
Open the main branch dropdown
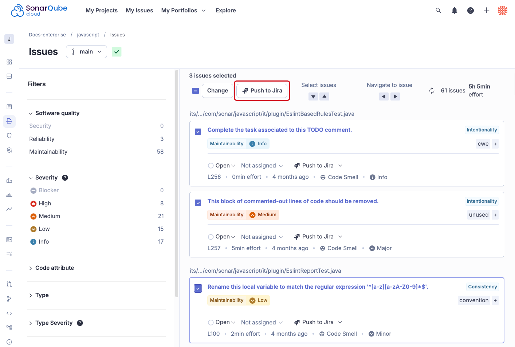[x=86, y=52]
